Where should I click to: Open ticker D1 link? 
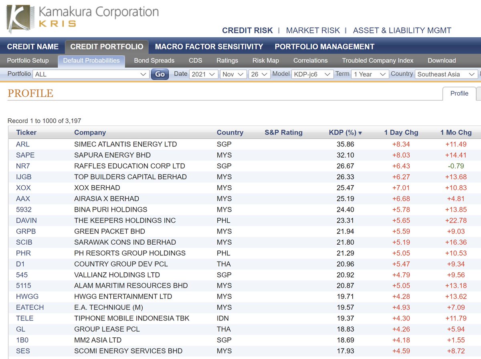tap(20, 264)
